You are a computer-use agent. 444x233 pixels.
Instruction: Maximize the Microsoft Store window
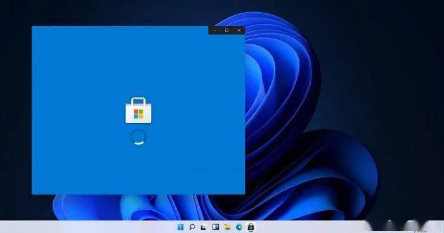227,30
